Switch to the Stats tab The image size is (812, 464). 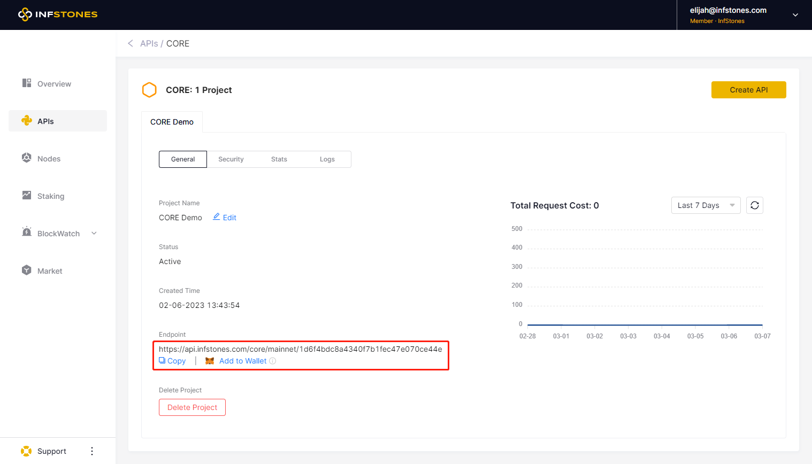click(279, 159)
